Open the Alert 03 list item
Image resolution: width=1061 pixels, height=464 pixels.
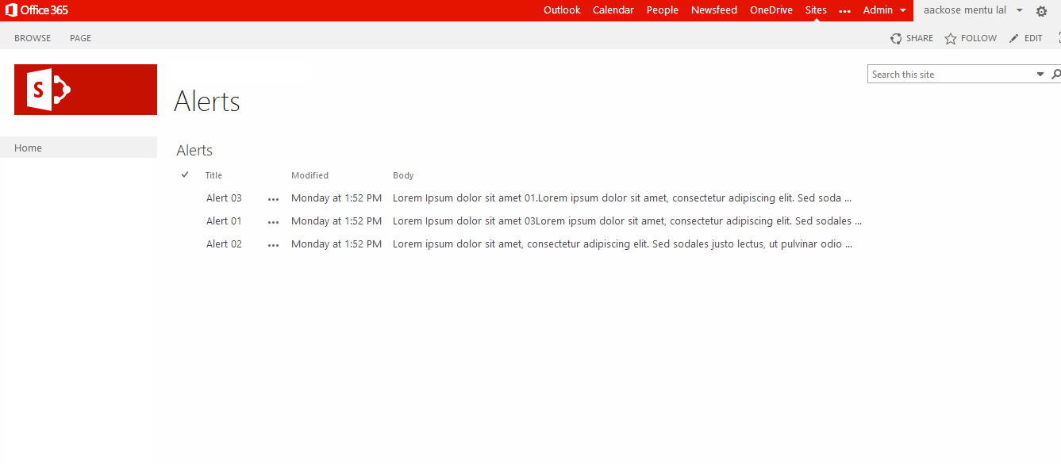pos(224,198)
